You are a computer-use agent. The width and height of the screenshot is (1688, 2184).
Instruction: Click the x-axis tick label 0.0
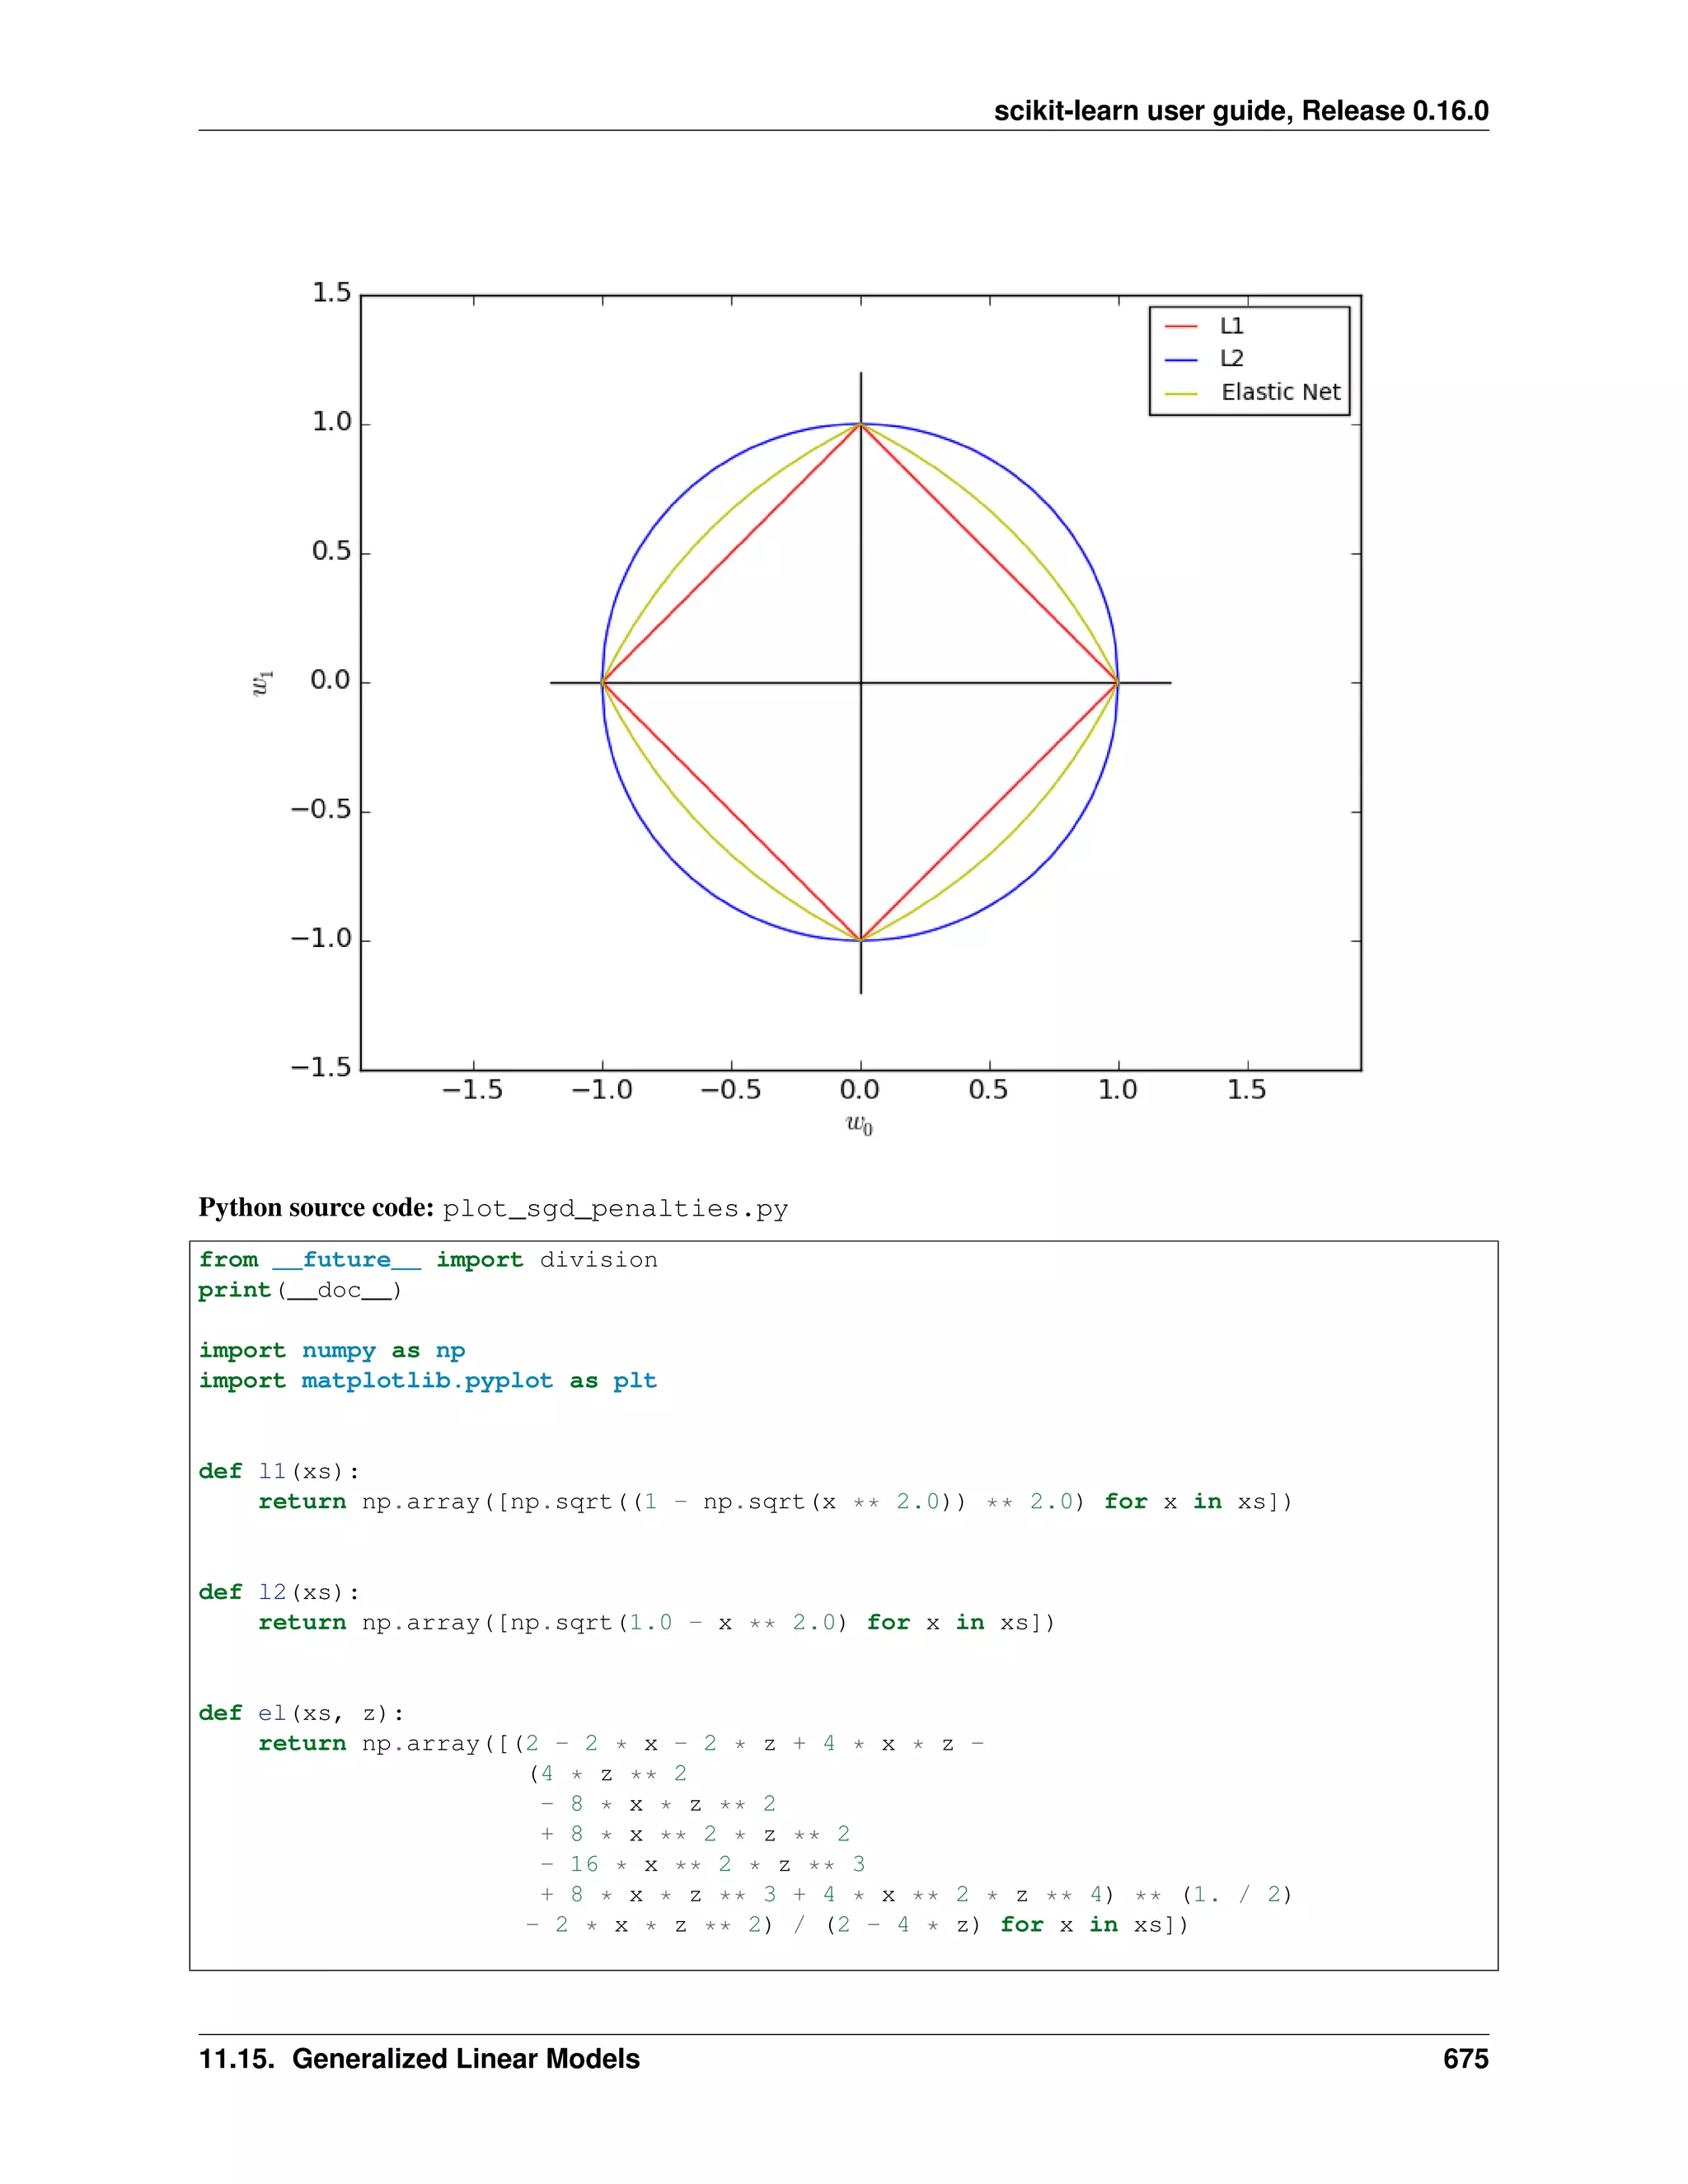[860, 1089]
